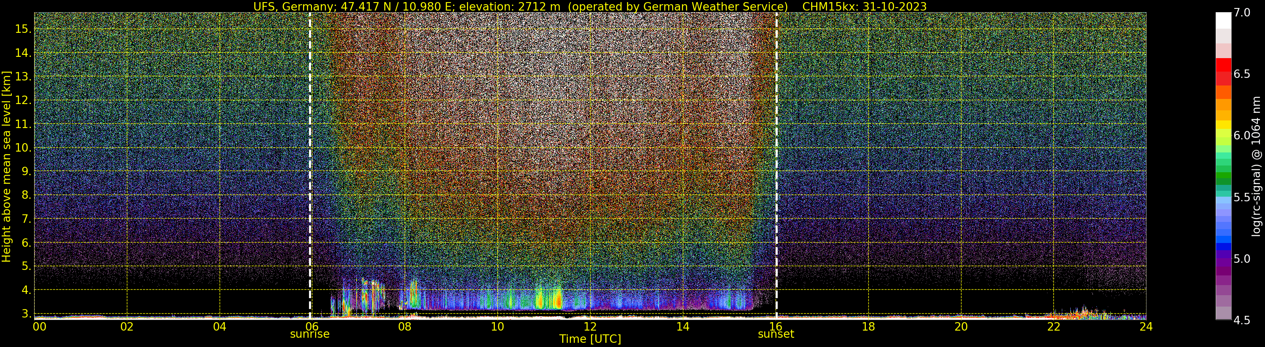This screenshot has height=347, width=1265.
Task: Click the time tick label '10'
Action: tap(497, 326)
